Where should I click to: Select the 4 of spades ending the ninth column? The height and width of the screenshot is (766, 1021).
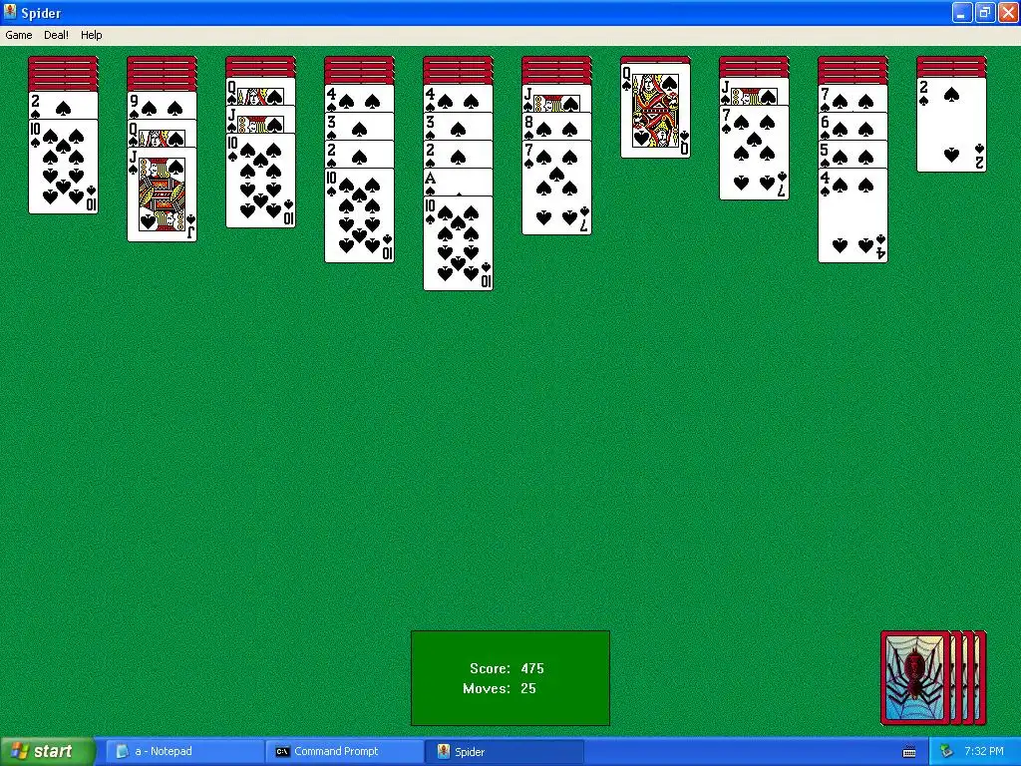852,215
